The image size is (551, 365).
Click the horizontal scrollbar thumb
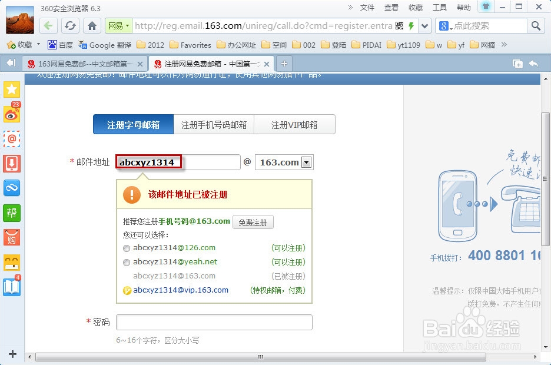tap(260, 357)
